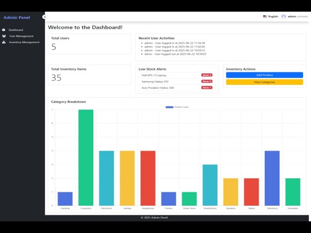This screenshot has width=311, height=233.
Task: Click the Cameras bar in the chart
Action: (x=65, y=199)
